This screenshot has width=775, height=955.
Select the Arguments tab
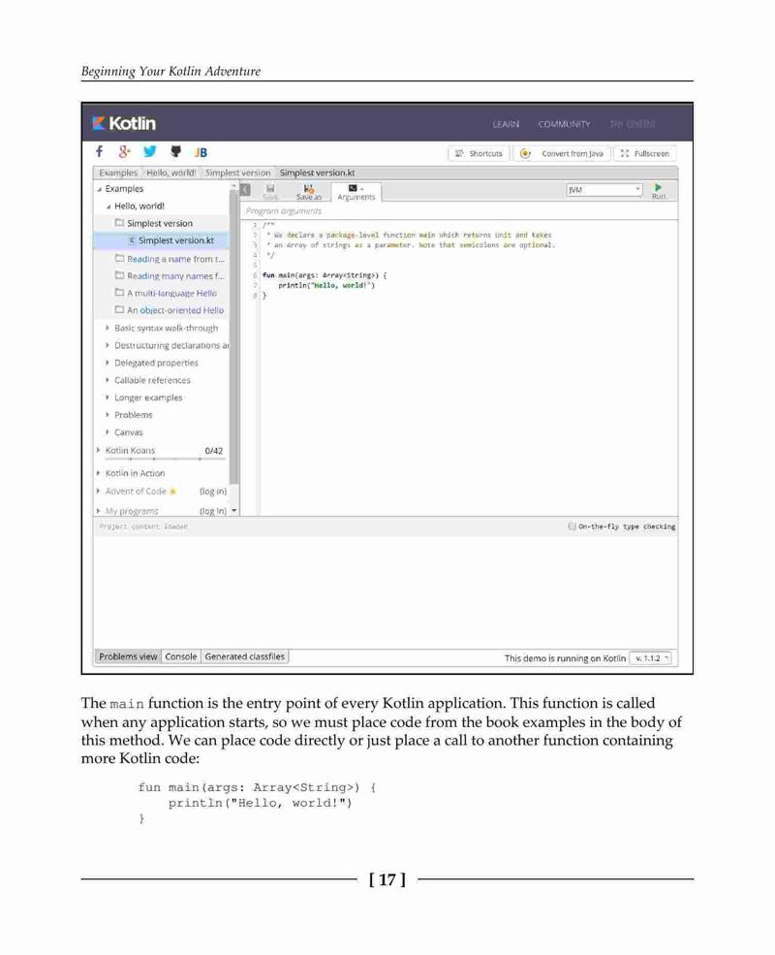(356, 193)
